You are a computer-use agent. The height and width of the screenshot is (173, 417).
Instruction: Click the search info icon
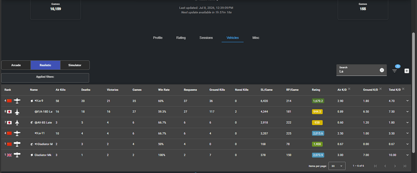[382, 70]
